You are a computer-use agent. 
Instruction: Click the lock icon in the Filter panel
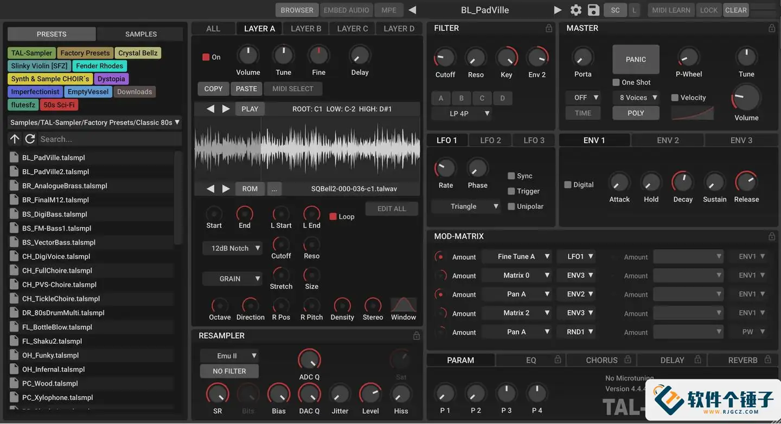pos(549,28)
